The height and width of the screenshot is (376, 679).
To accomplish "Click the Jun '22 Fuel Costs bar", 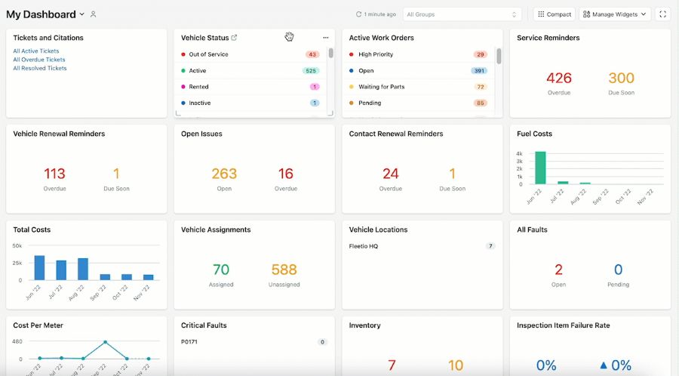I will coord(540,168).
